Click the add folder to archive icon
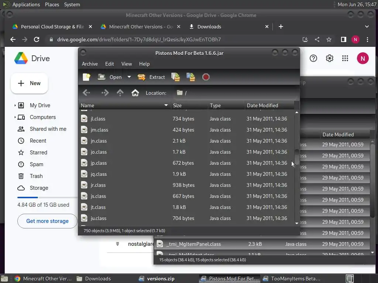Viewport: 378px width, 283px height. click(x=191, y=77)
